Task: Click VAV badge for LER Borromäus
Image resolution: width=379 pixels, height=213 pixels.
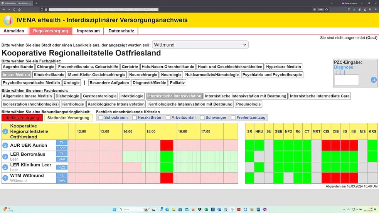Action: coord(62,159)
